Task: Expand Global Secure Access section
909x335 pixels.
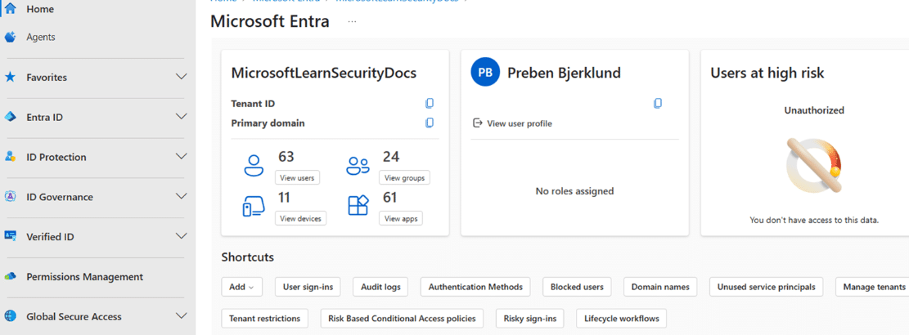Action: pos(182,316)
